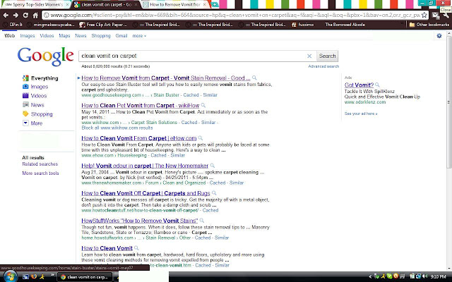Preview The New Homemaker result with its magnifier

pos(213,166)
